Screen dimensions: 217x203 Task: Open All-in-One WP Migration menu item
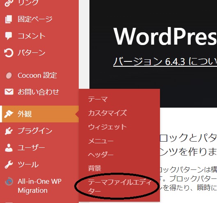39,186
